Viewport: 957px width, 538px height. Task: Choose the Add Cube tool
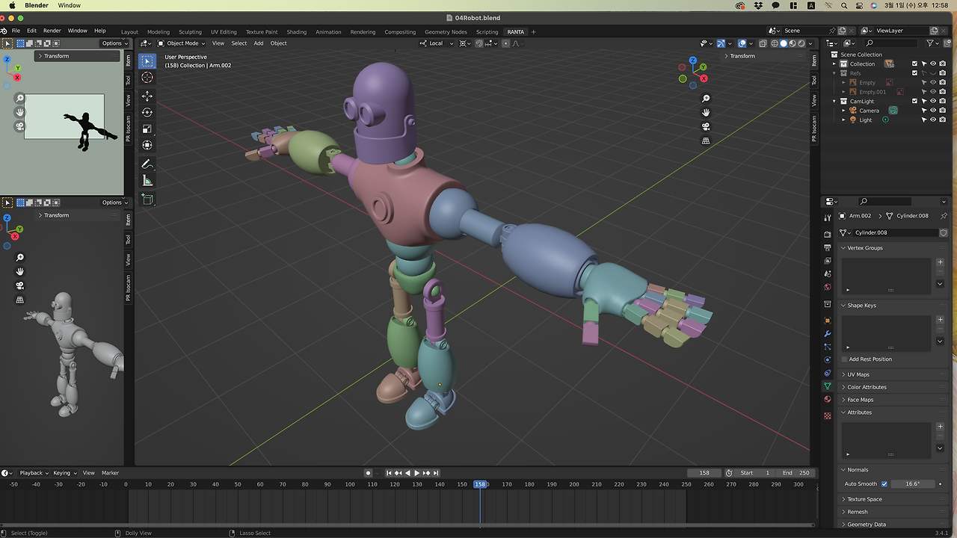[x=147, y=200]
